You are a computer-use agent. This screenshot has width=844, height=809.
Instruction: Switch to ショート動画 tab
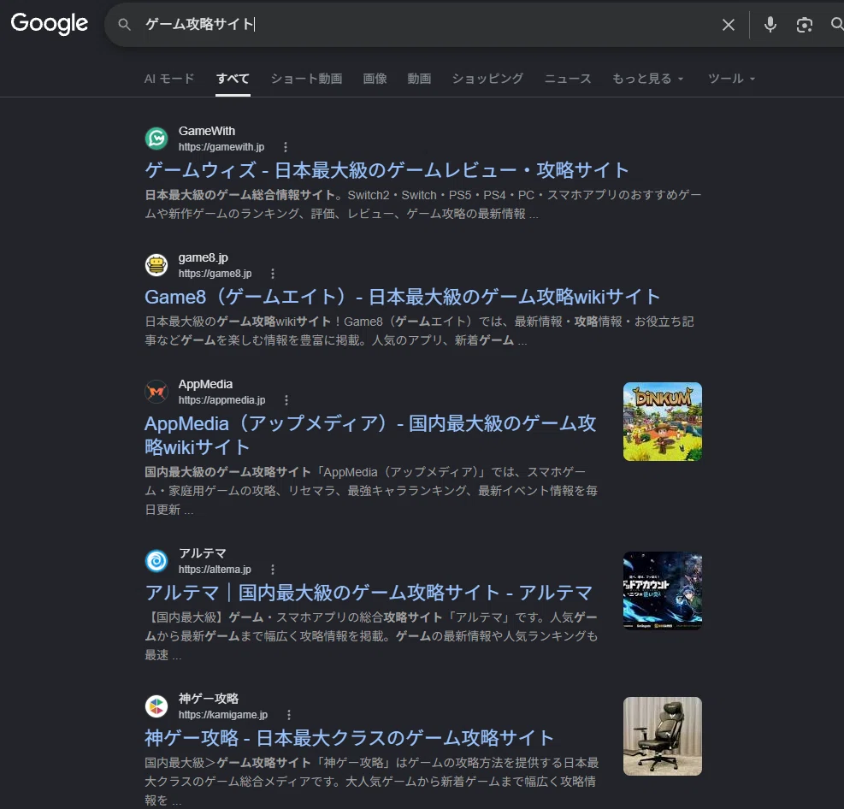point(306,79)
